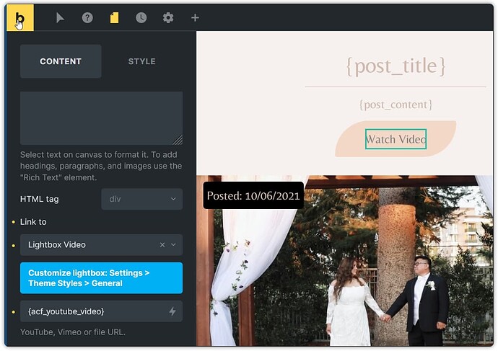This screenshot has width=498, height=351.
Task: Click the empty text content area
Action: click(x=101, y=118)
